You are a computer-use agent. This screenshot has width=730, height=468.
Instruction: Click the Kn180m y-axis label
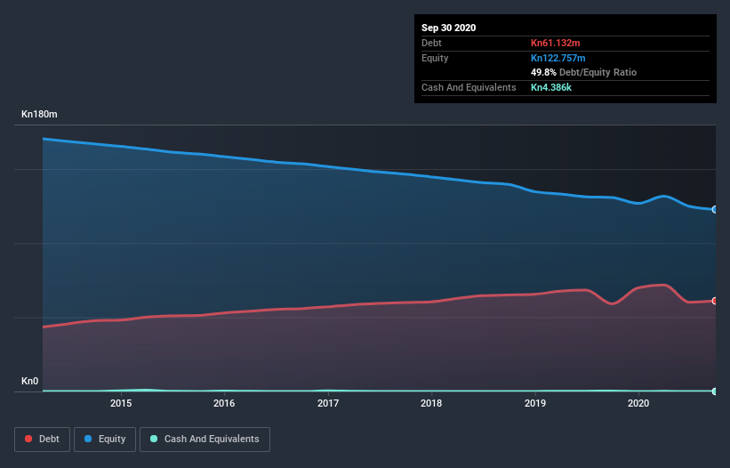coord(39,114)
